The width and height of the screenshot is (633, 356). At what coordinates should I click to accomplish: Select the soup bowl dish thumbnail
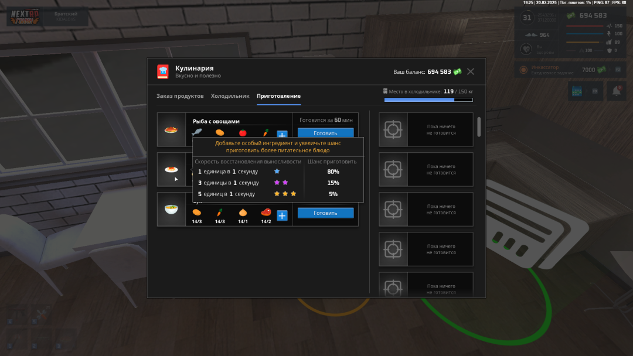171,209
